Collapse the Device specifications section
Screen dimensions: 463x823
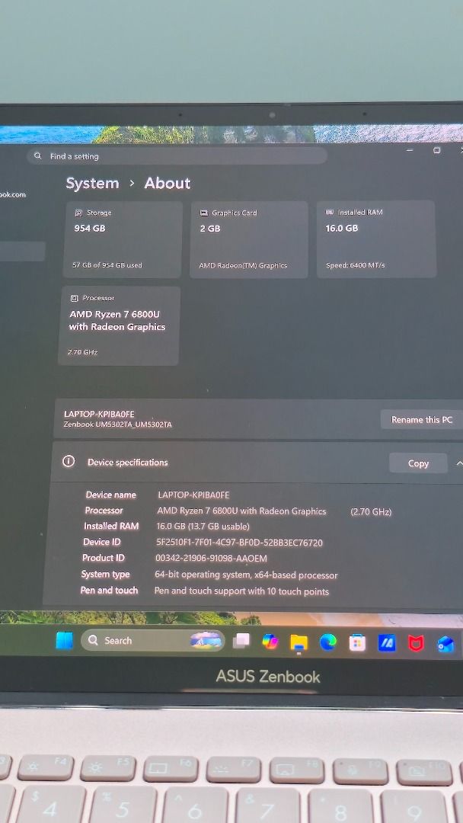[x=459, y=463]
